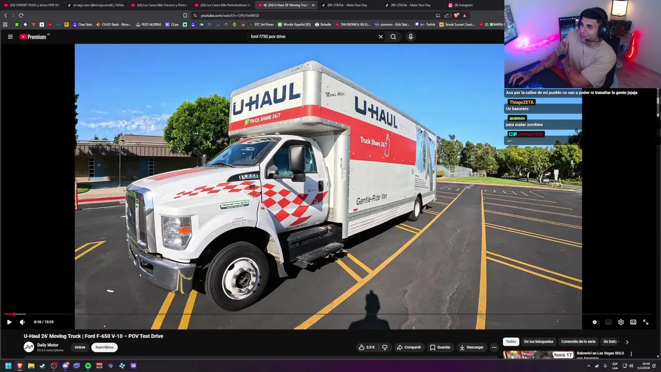Select the 'Todos' filter chip
The height and width of the screenshot is (372, 661).
coord(511,342)
